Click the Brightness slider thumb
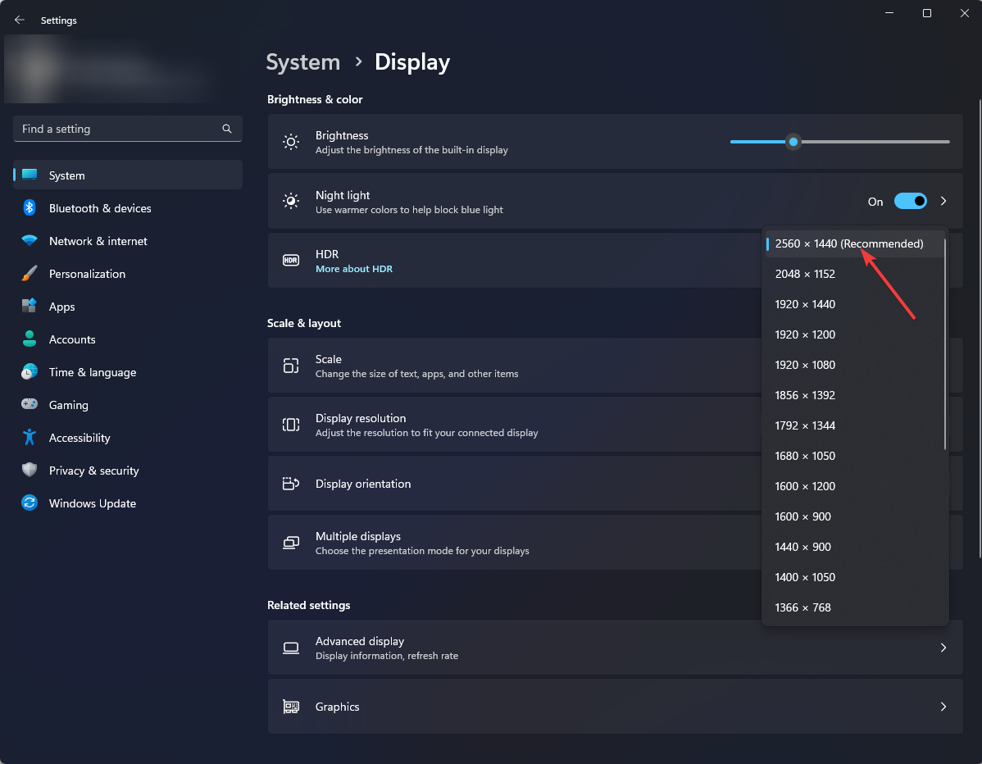This screenshot has width=982, height=764. click(793, 142)
